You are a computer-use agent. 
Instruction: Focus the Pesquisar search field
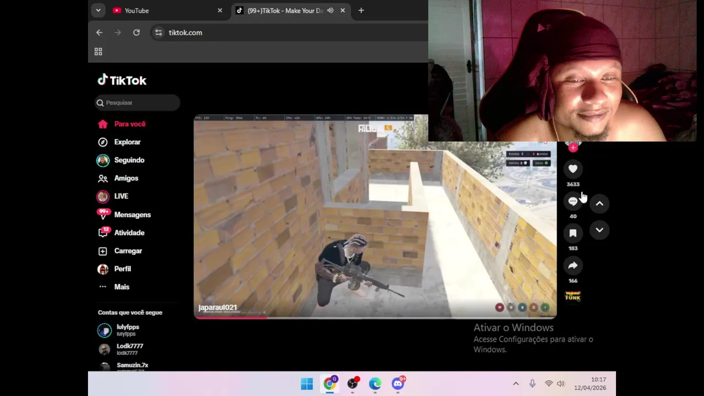137,102
